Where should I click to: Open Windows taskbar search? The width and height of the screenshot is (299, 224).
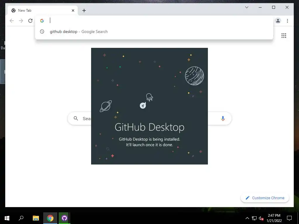coord(21,218)
